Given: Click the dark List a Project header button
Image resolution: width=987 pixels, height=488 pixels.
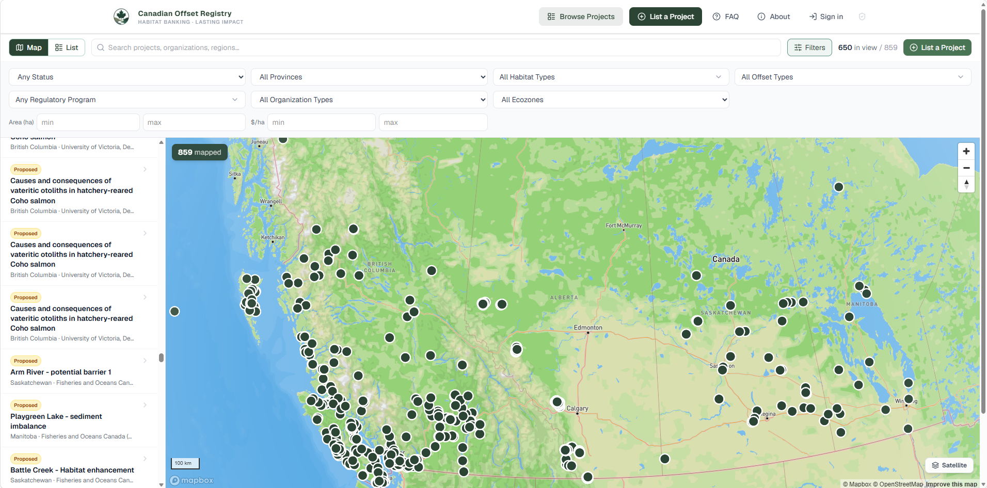Looking at the screenshot, I should (665, 17).
